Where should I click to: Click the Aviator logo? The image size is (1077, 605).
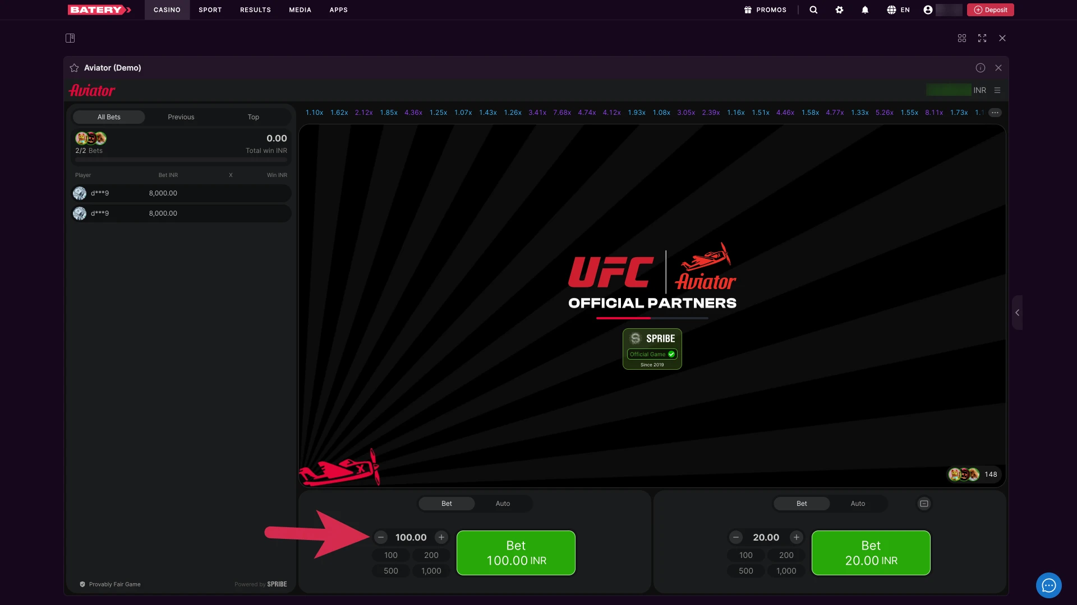pos(92,90)
